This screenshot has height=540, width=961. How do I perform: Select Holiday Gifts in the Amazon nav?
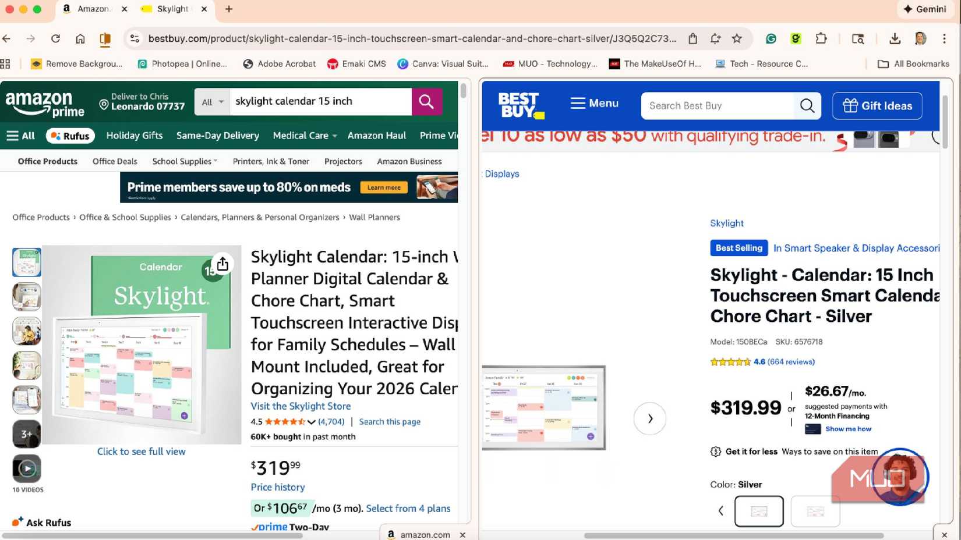[x=134, y=136]
